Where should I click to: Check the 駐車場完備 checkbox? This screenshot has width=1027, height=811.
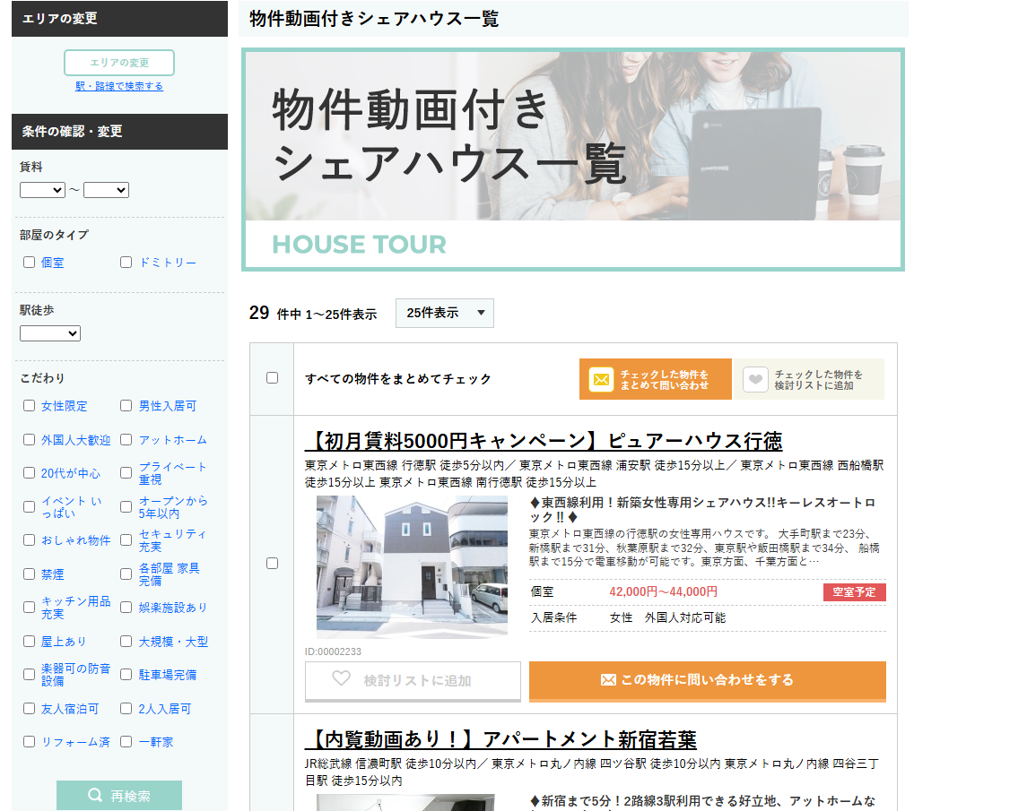click(x=126, y=675)
